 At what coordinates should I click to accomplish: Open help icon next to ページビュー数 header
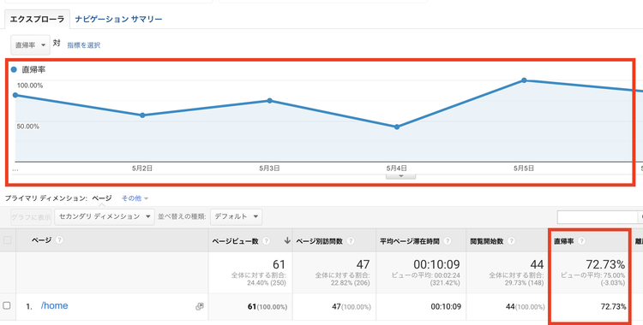[x=266, y=241]
